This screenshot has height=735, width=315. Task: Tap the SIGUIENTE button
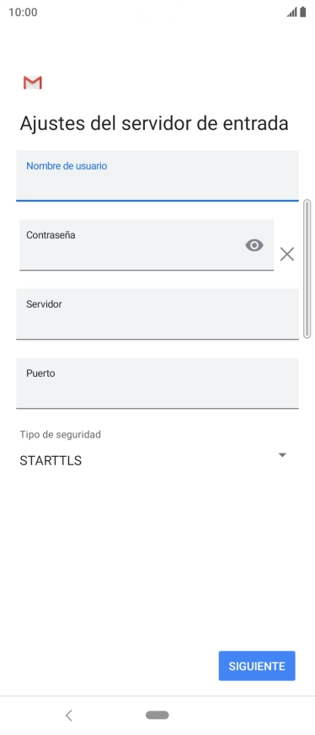pyautogui.click(x=257, y=666)
